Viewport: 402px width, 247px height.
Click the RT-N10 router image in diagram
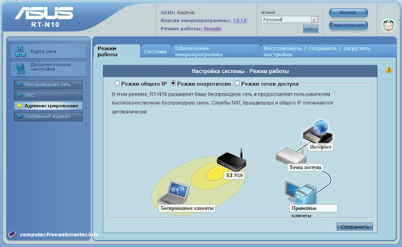pyautogui.click(x=232, y=160)
